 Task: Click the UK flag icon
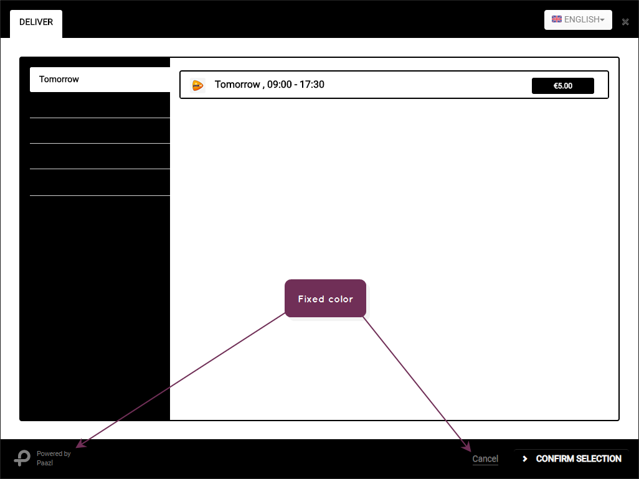pyautogui.click(x=556, y=19)
